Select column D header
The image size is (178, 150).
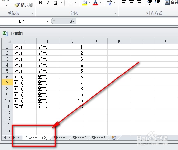[x=96, y=41]
